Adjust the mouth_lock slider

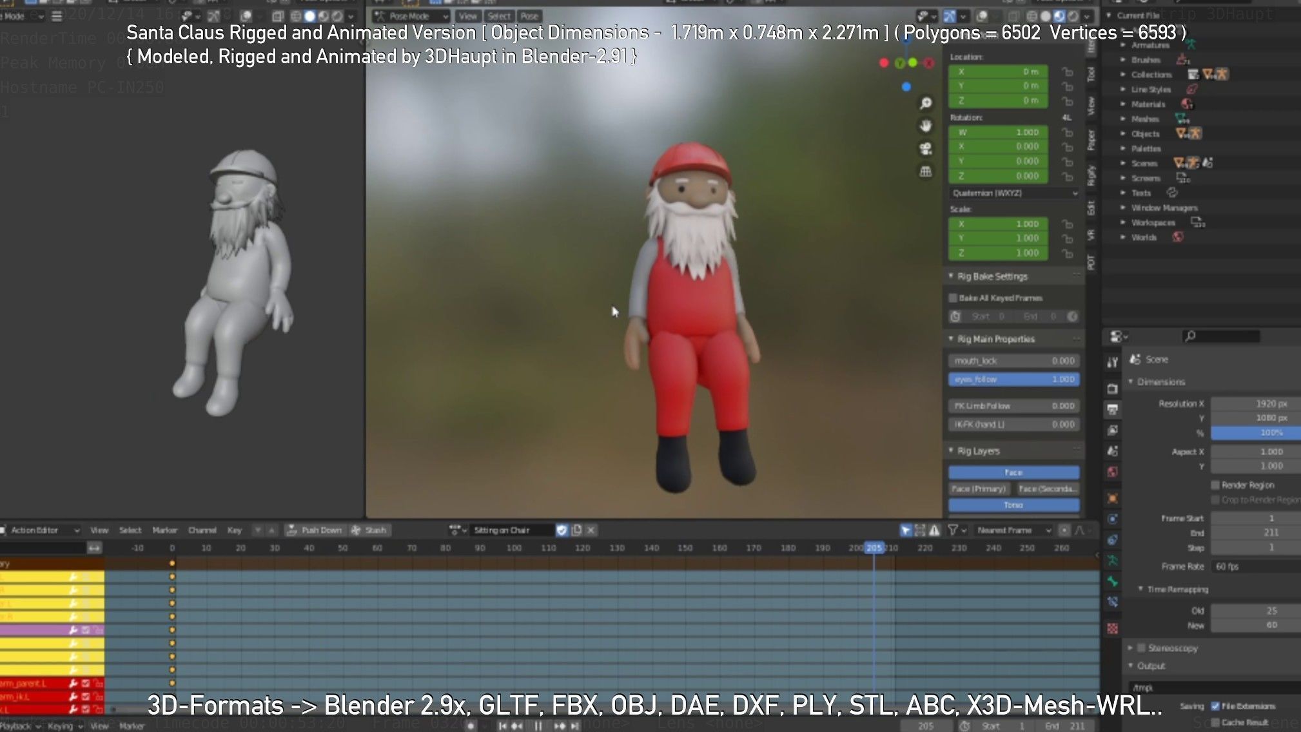tap(1013, 361)
